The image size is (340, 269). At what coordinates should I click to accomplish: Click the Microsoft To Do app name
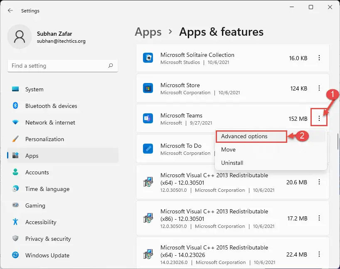coord(181,146)
